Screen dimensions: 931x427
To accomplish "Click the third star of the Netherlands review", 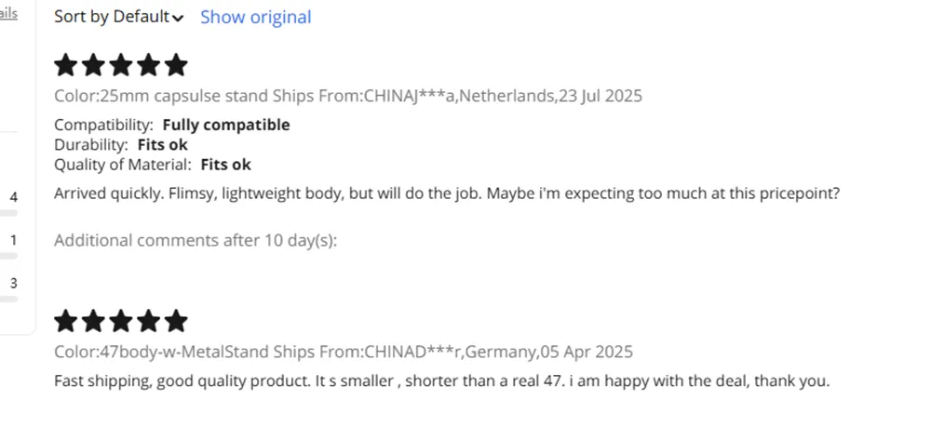I will click(x=121, y=65).
